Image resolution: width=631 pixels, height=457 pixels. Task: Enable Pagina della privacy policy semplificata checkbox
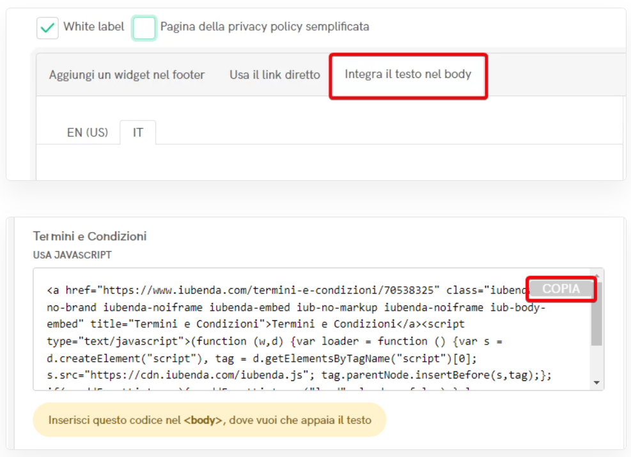[x=144, y=27]
